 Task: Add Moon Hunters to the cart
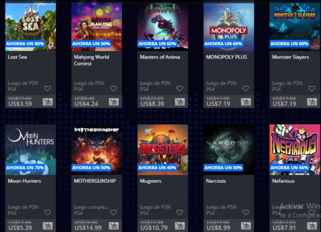point(48,226)
